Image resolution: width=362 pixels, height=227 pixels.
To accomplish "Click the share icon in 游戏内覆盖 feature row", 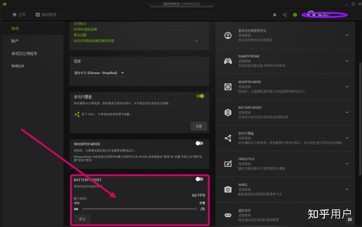I will [228, 138].
